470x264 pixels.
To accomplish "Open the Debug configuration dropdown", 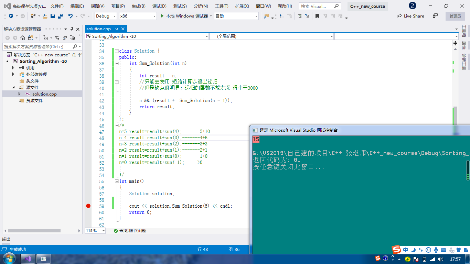I will [x=106, y=16].
